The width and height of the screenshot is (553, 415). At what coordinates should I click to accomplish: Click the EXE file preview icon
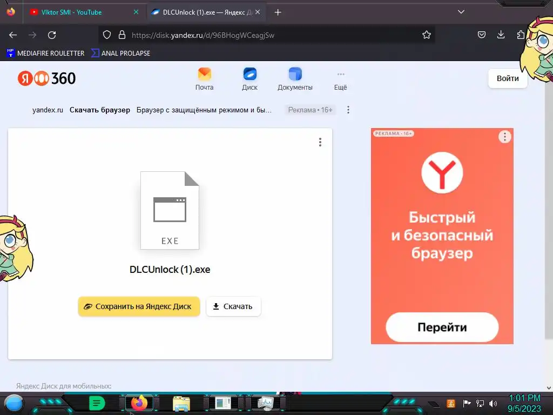170,210
